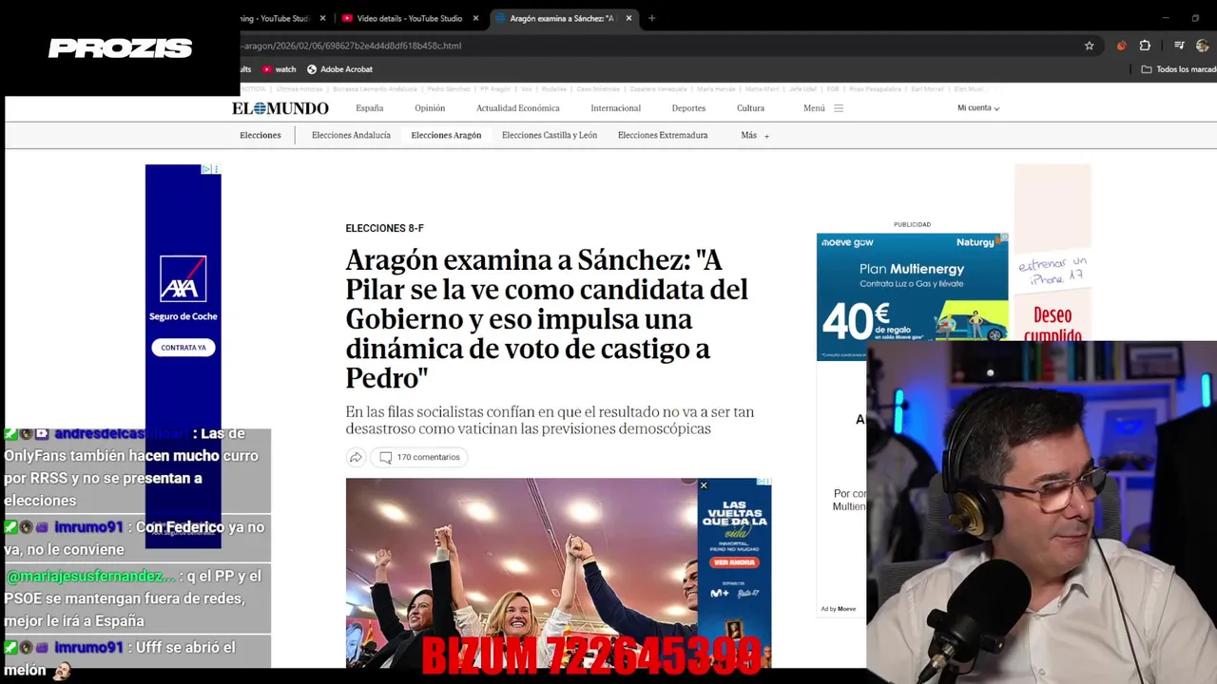
Task: Expand the Mi cuenta dropdown
Action: coord(978,108)
